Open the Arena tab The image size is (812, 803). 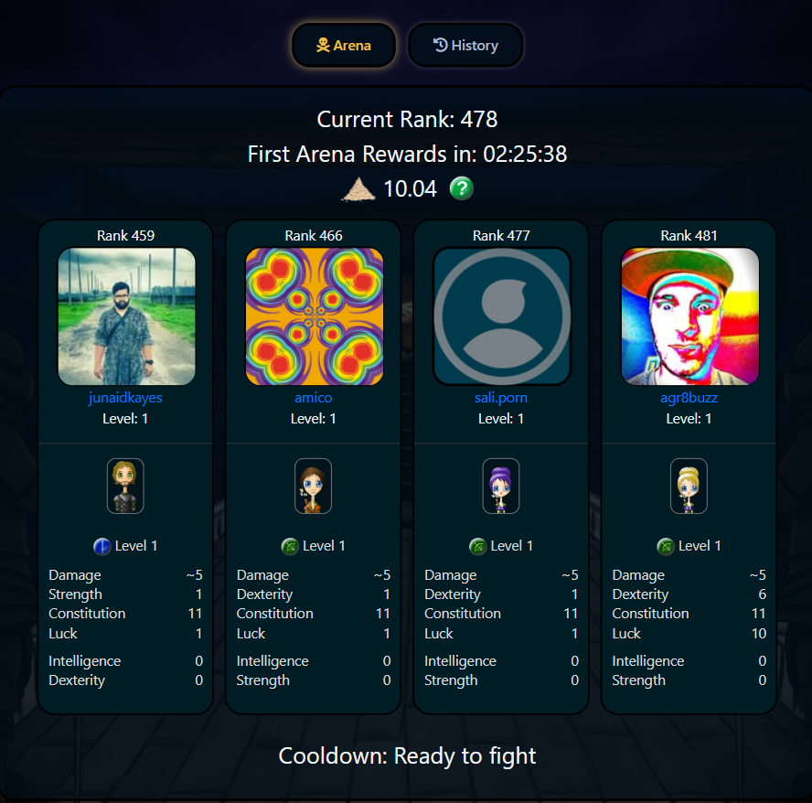tap(344, 46)
